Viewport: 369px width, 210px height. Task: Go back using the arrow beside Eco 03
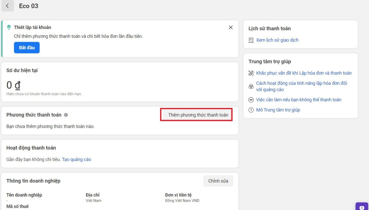point(7,6)
